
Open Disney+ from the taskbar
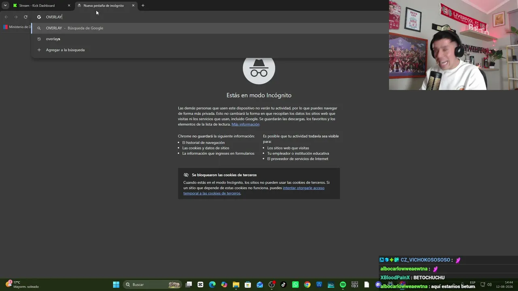point(331,285)
